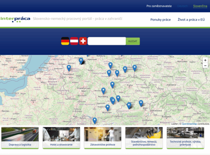The image size is (210, 155).
Task: Select the Austrian flag icon
Action: point(74,41)
